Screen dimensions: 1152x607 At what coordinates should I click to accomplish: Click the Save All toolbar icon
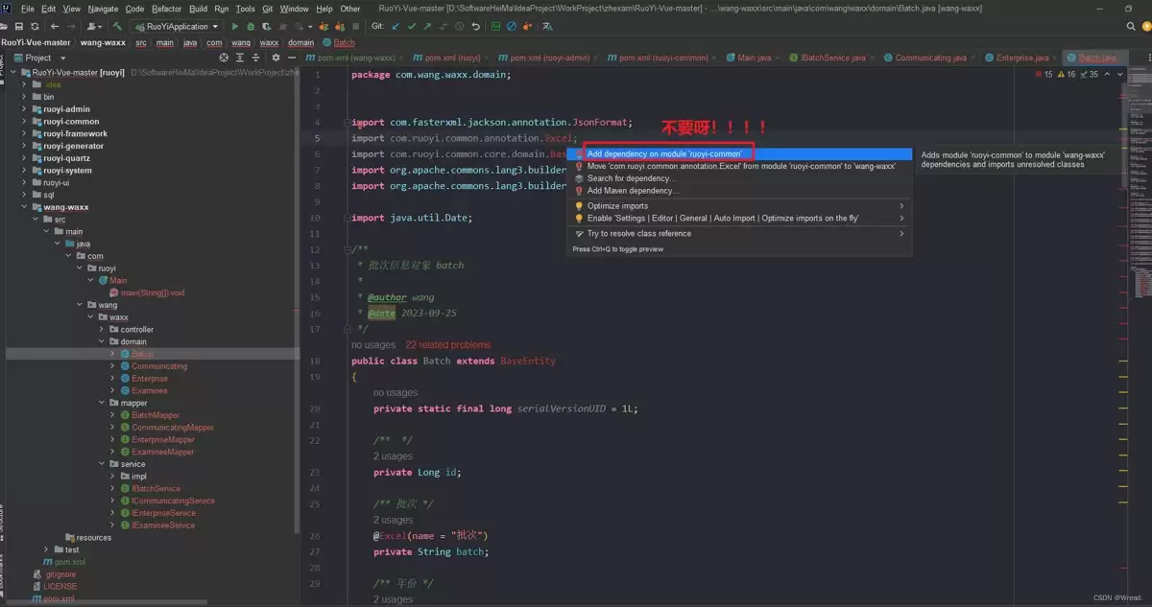tap(19, 26)
